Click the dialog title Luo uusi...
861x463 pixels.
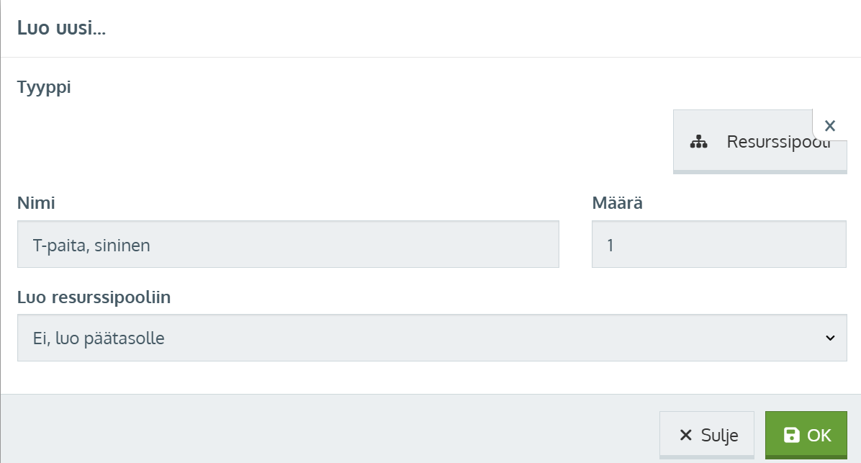click(61, 30)
